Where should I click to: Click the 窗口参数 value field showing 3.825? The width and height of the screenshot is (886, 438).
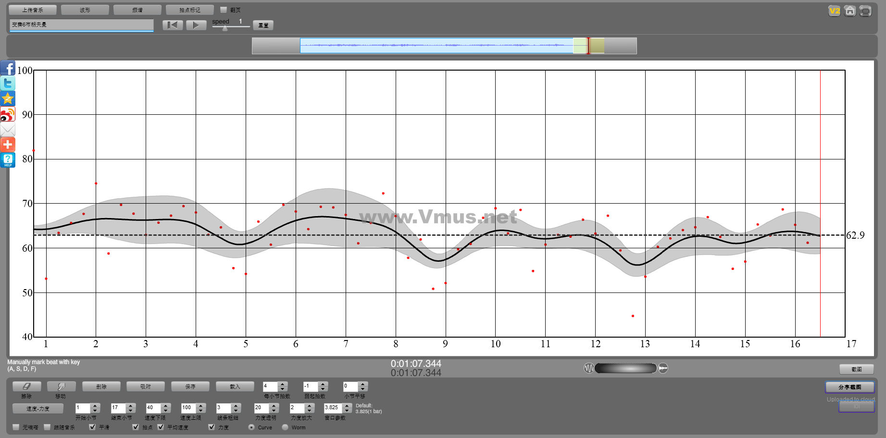click(x=333, y=408)
